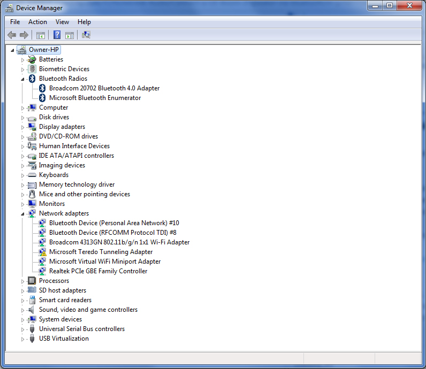The height and width of the screenshot is (369, 426).
Task: Click the Batteries category icon
Action: pos(32,59)
